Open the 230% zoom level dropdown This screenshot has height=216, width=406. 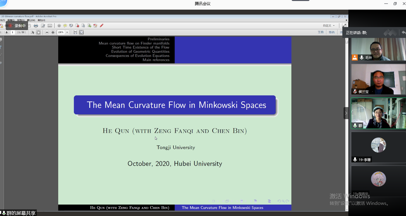[67, 32]
